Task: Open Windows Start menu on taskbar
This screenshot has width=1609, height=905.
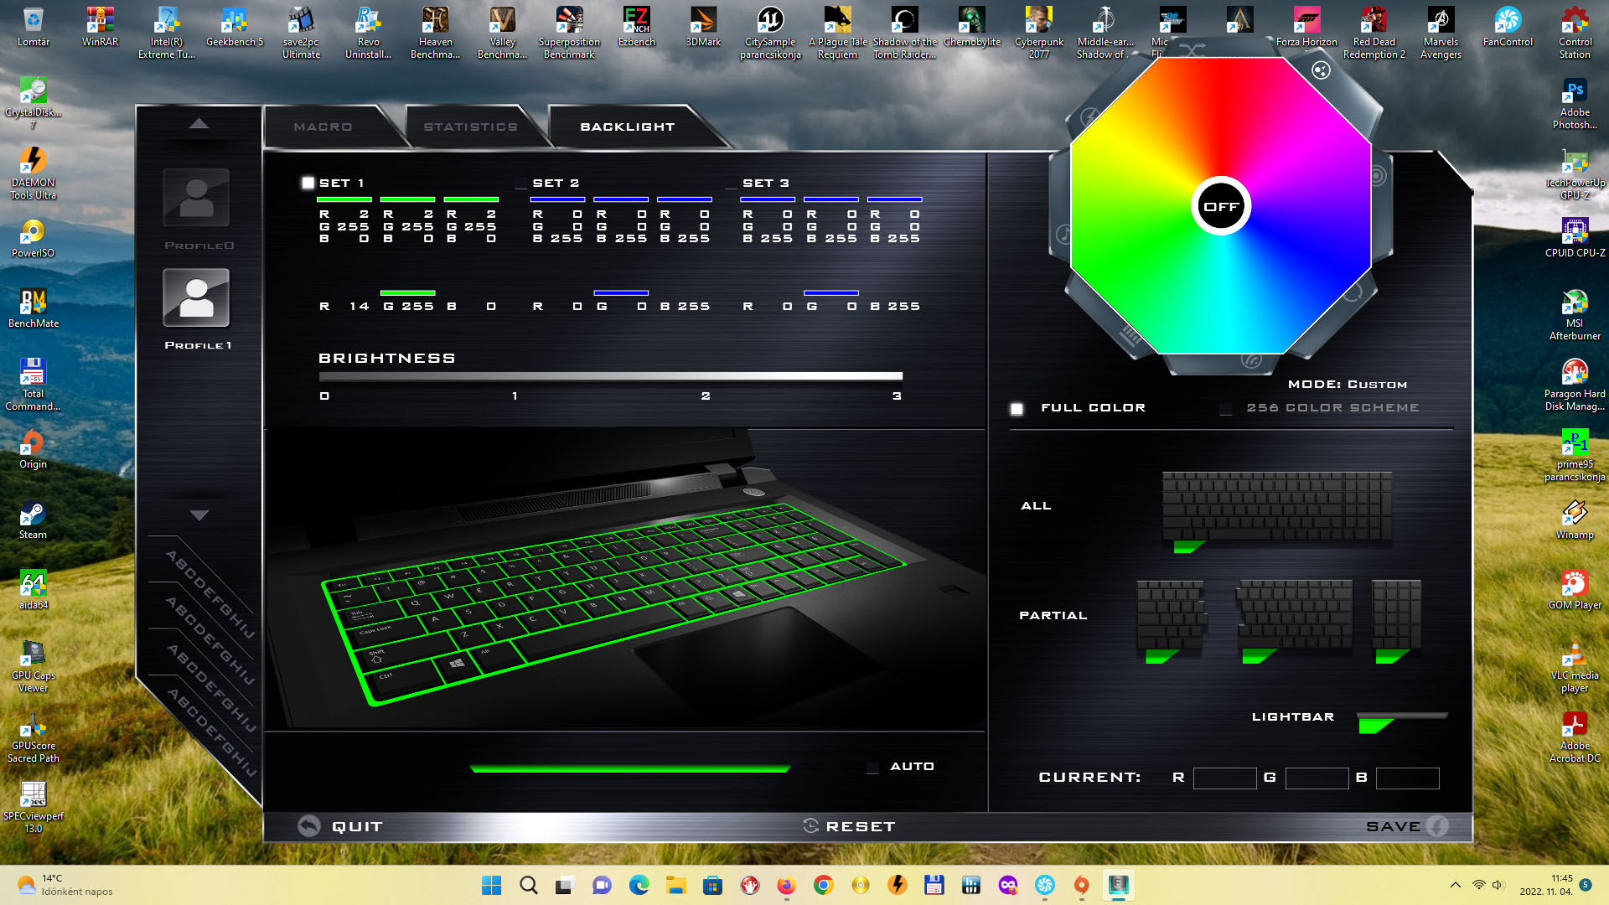Action: click(x=492, y=885)
